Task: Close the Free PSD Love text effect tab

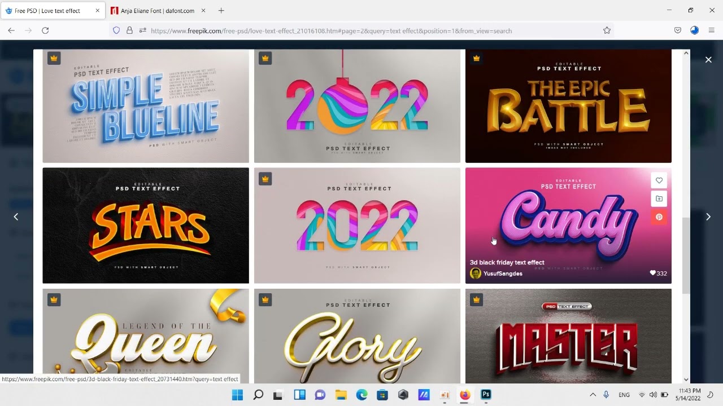Action: [x=98, y=11]
